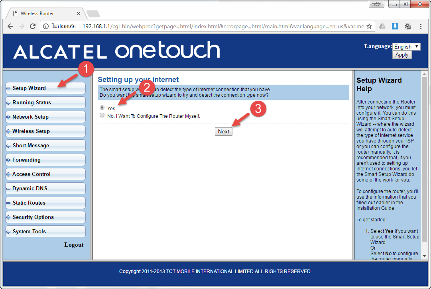Click the Setting up your internet heading
The image size is (431, 289).
pos(138,80)
